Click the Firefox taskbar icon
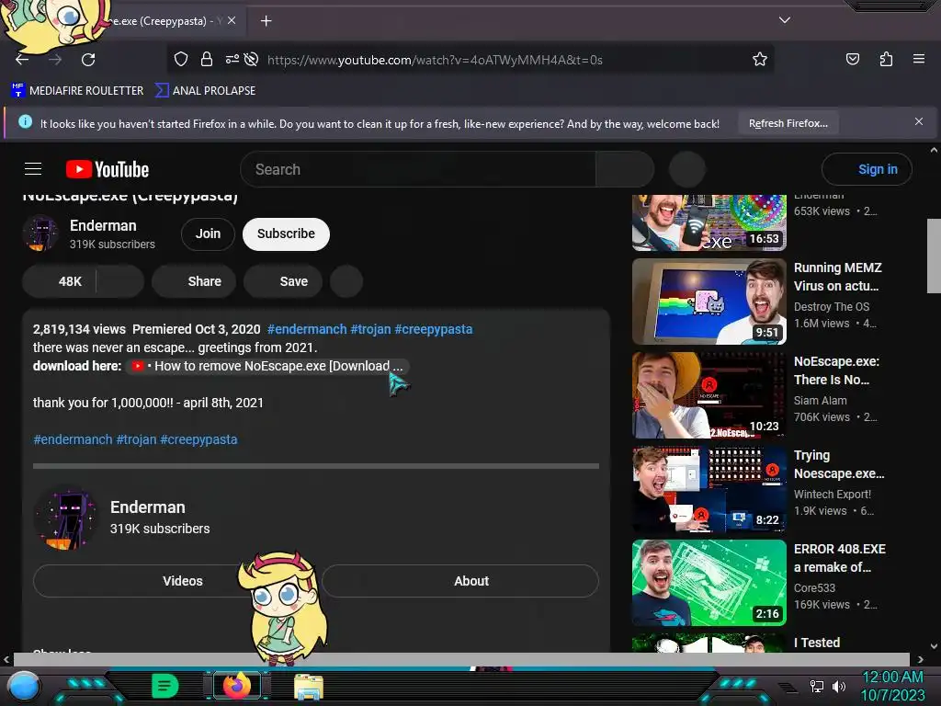Image resolution: width=941 pixels, height=706 pixels. (x=237, y=685)
